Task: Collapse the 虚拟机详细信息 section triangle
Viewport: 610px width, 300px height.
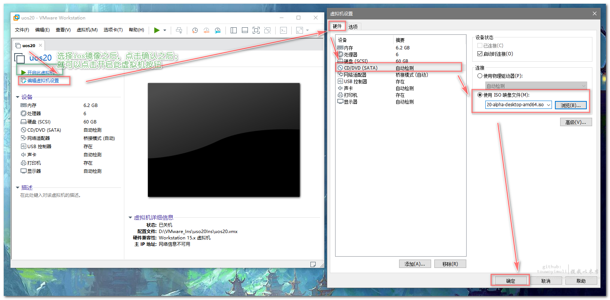Action: click(x=130, y=217)
